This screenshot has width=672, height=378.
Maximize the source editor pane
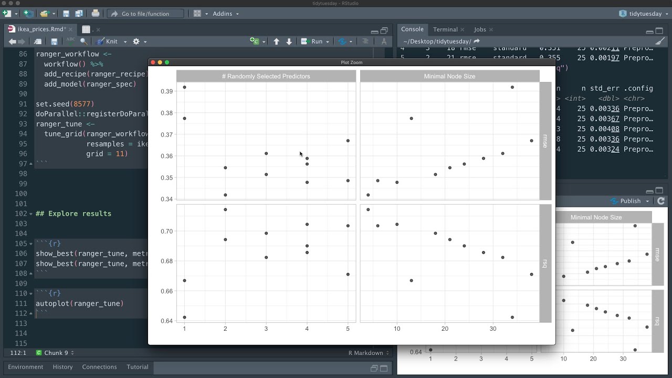[384, 30]
